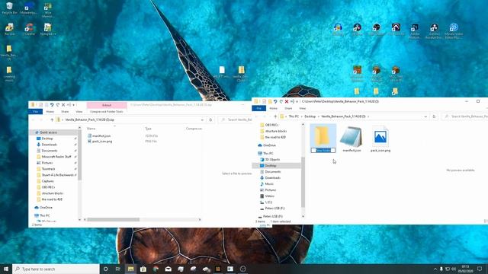Click the Undo icon in the zip window's toolbar
The width and height of the screenshot is (488, 274).
pyautogui.click(x=52, y=105)
